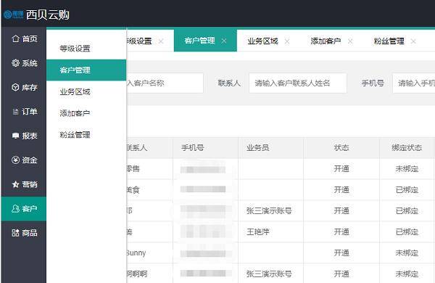Open 等级设置 in the submenu
The image size is (435, 283).
pyautogui.click(x=75, y=49)
